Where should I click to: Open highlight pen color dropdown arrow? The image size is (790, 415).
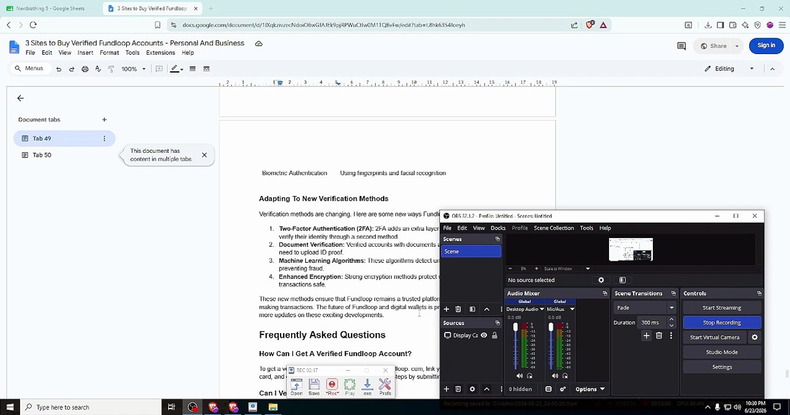(x=182, y=69)
